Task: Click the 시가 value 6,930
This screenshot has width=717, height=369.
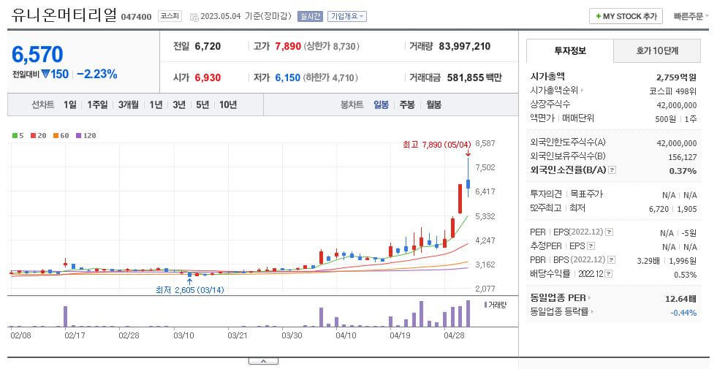Action: pyautogui.click(x=208, y=77)
